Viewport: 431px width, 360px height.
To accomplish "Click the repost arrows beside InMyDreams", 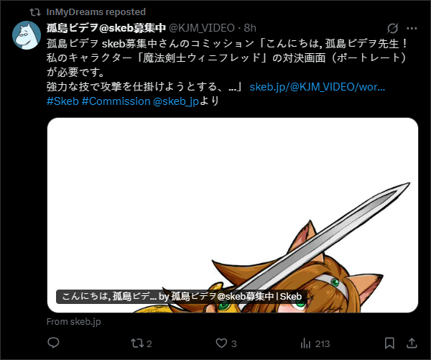I will click(35, 12).
